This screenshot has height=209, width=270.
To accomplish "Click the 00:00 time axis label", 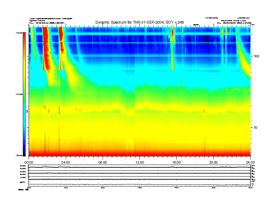I will click(29, 163).
